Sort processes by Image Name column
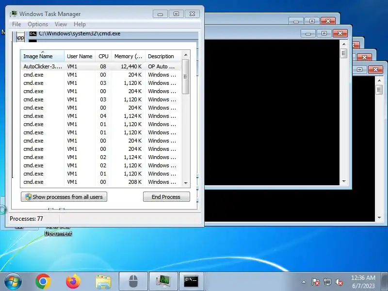This screenshot has width=388, height=291. pos(43,56)
